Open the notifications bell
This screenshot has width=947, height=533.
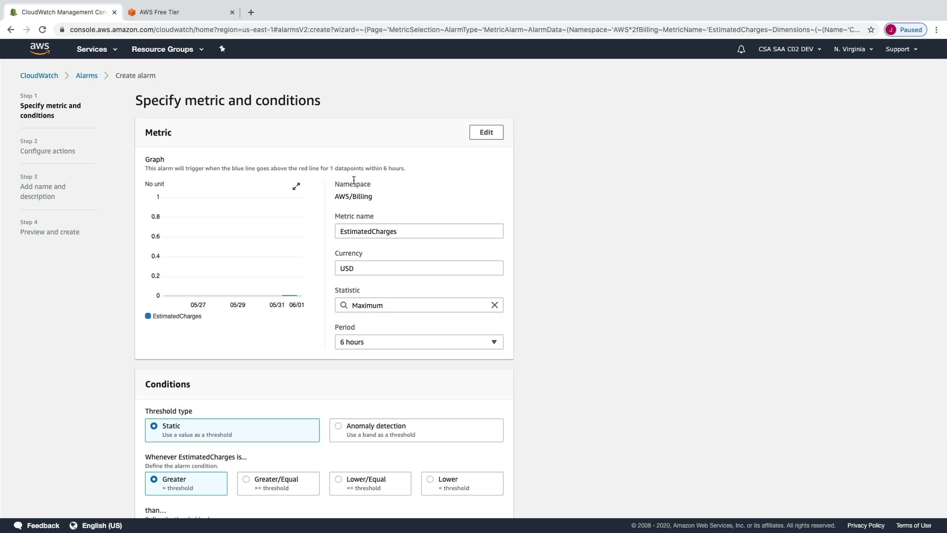pyautogui.click(x=741, y=49)
